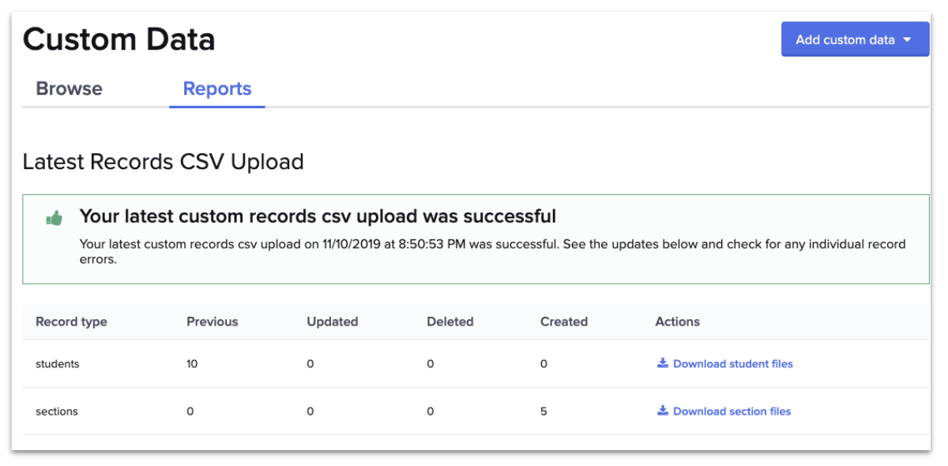Open the menu attached to Add custom data

coord(855,39)
